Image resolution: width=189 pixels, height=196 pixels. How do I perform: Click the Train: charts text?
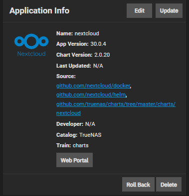72,145
